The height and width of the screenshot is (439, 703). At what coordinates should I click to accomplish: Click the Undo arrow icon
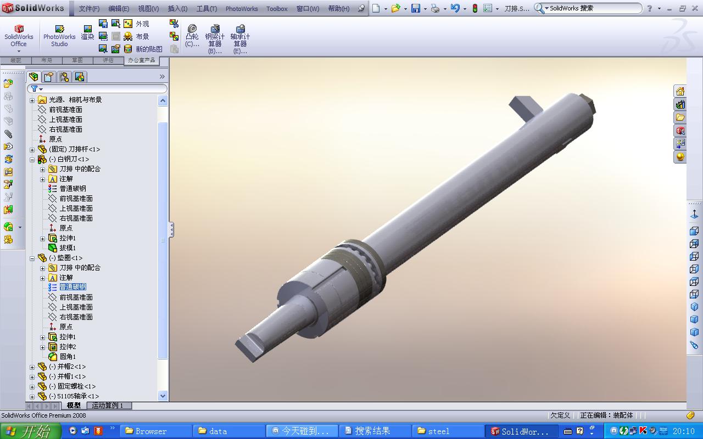(455, 8)
